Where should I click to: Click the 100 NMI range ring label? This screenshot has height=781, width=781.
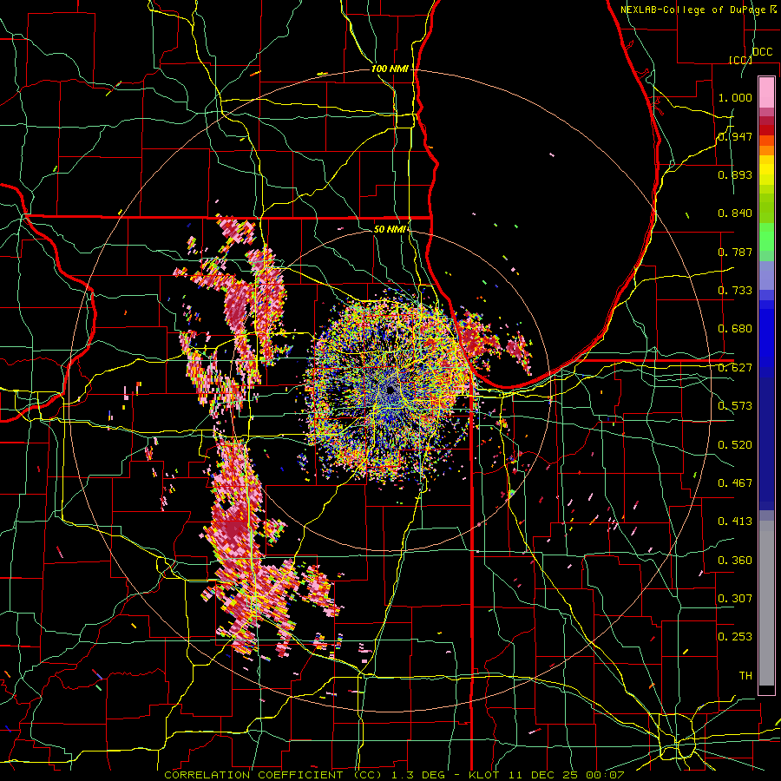[x=390, y=69]
